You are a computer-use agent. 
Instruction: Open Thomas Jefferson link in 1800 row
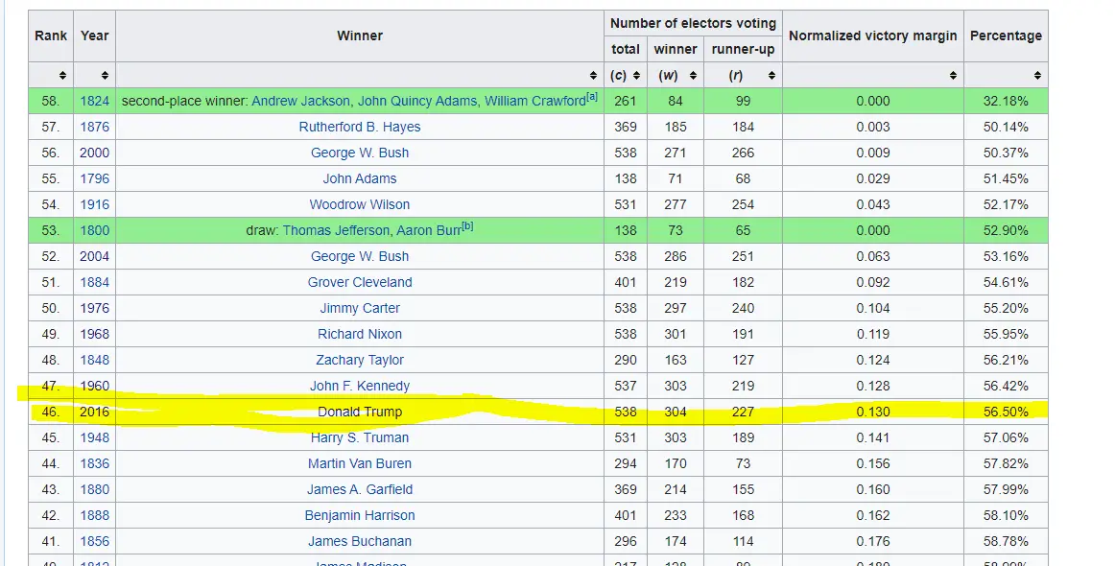pos(336,230)
